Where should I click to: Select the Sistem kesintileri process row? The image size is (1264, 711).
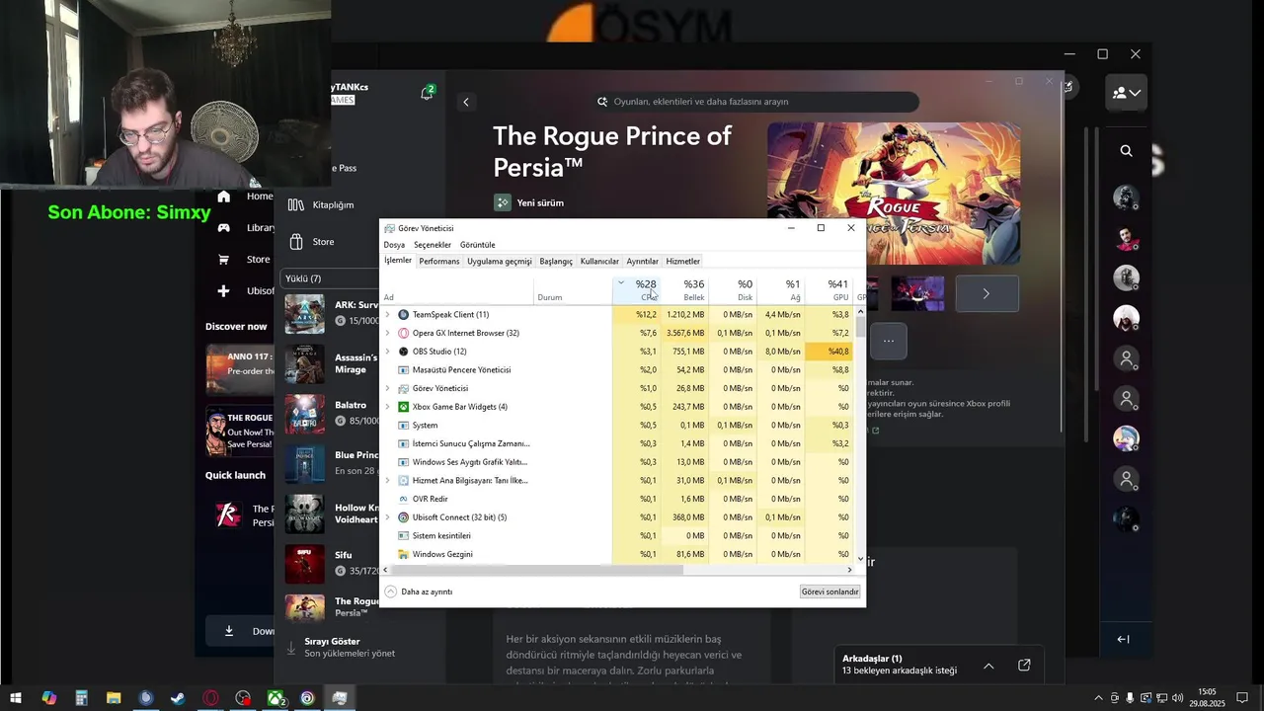617,535
